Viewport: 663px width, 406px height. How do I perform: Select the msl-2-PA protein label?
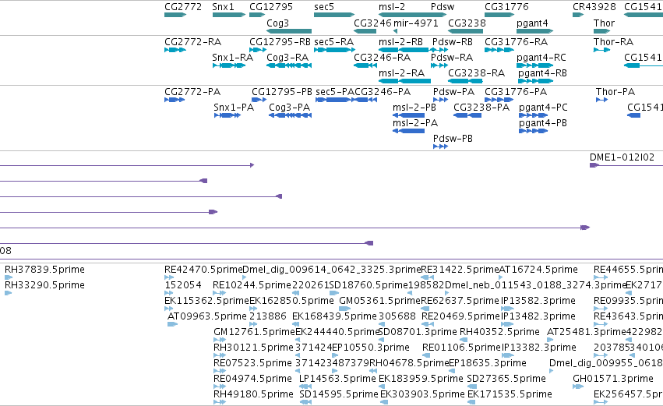pos(415,123)
